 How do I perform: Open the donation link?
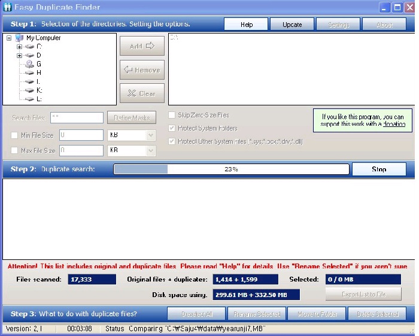click(x=394, y=124)
